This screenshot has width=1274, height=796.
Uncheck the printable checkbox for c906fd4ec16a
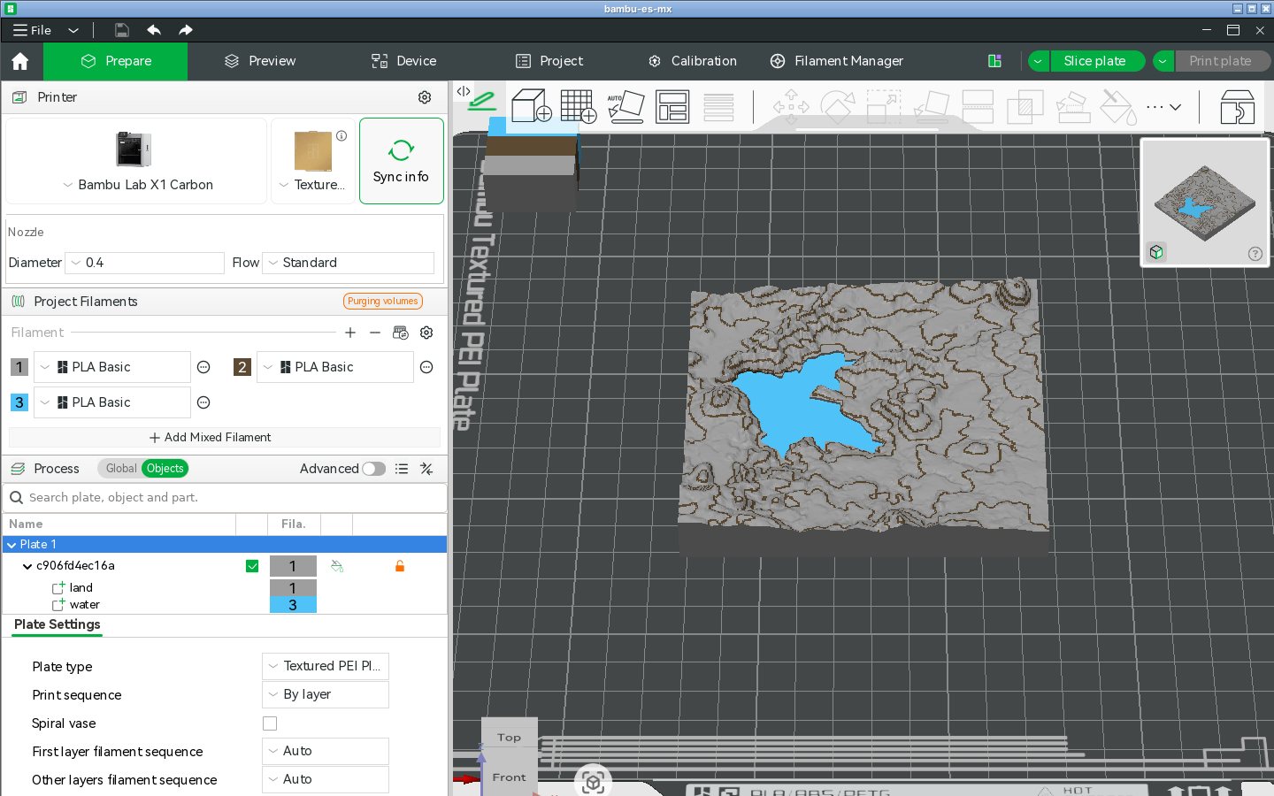tap(252, 566)
